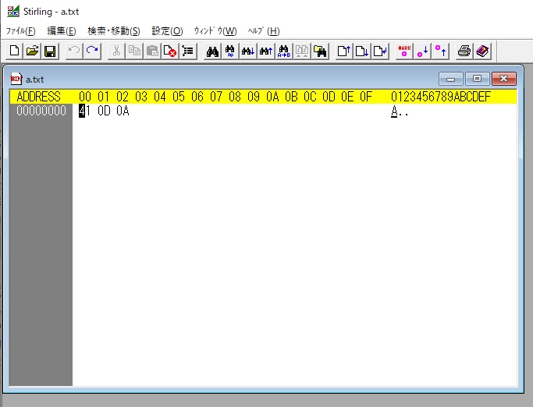Jump to file end page-down icon
533x407 pixels.
click(362, 51)
